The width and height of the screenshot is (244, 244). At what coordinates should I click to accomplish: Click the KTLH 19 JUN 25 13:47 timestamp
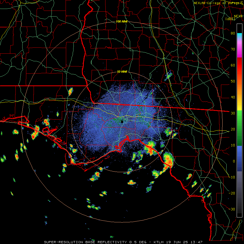click(178, 242)
